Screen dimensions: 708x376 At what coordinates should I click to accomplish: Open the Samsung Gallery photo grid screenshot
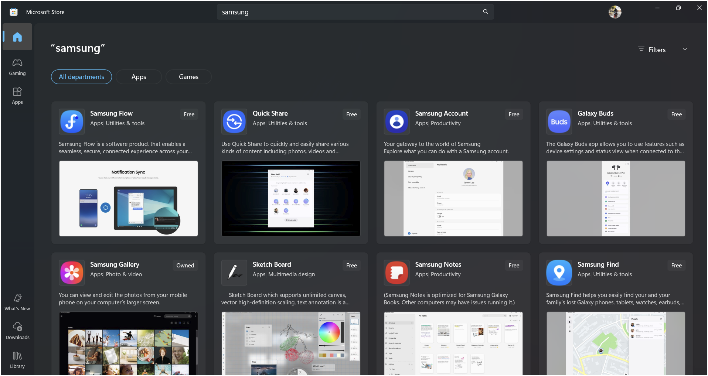[x=129, y=343]
